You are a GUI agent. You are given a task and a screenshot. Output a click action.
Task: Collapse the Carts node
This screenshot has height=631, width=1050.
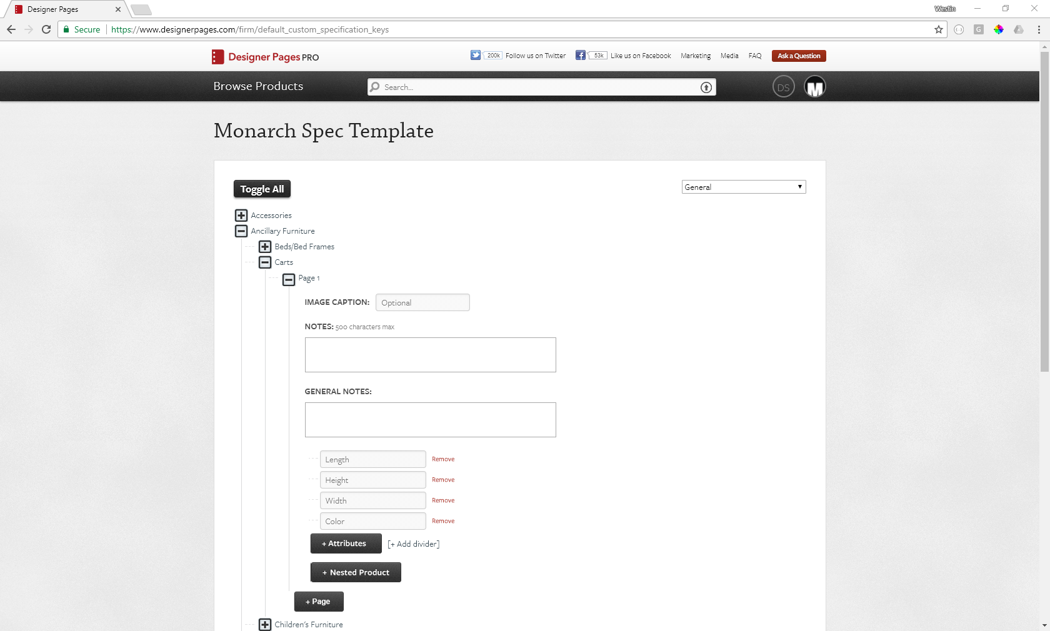point(265,262)
